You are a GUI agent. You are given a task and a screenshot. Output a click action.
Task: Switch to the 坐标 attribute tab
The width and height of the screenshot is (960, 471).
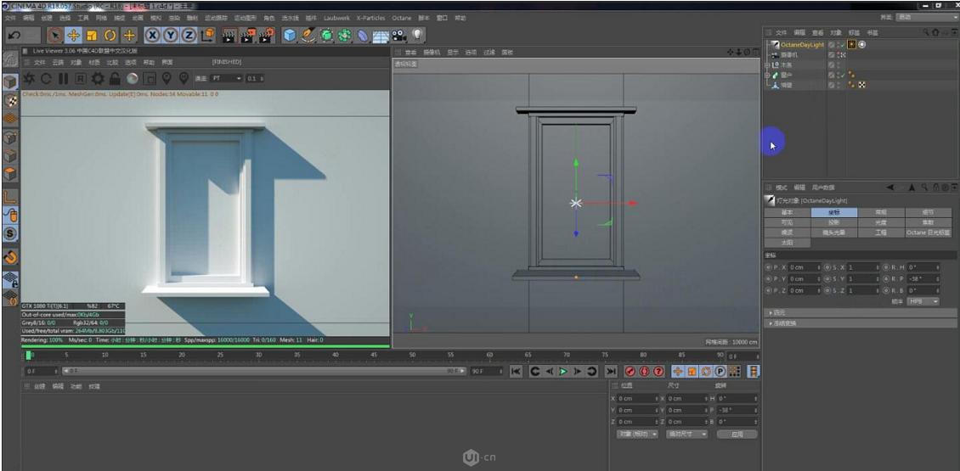pos(834,212)
